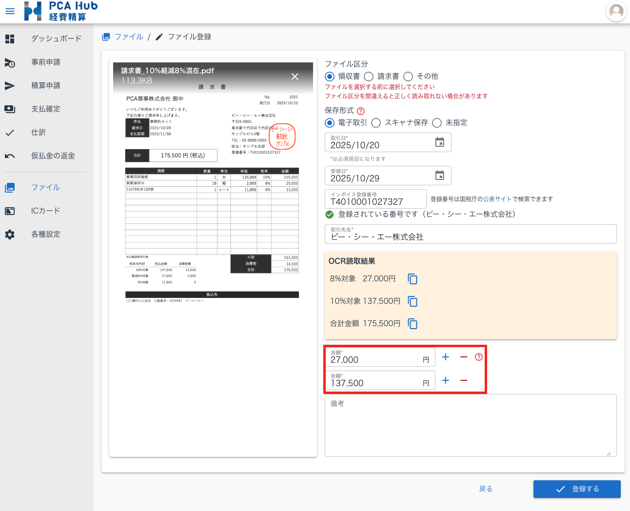Copy the 10%対象 137,500円 OCR value
630x511 pixels.
(x=413, y=301)
